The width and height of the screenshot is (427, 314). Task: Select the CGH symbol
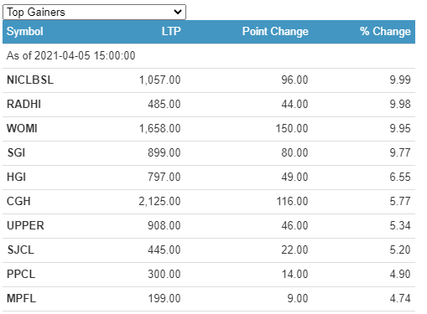18,202
